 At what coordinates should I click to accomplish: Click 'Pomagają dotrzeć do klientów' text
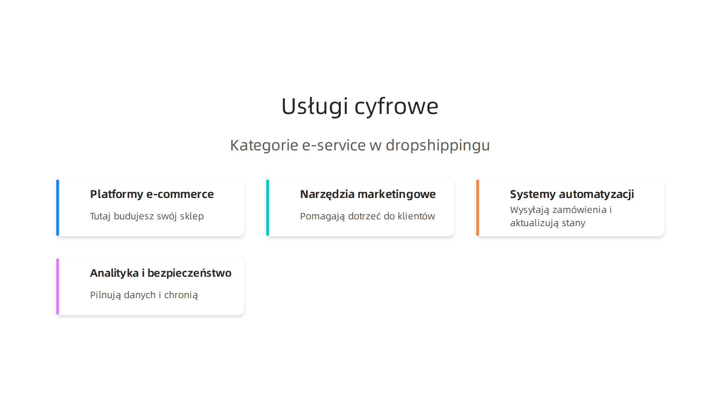click(x=367, y=216)
